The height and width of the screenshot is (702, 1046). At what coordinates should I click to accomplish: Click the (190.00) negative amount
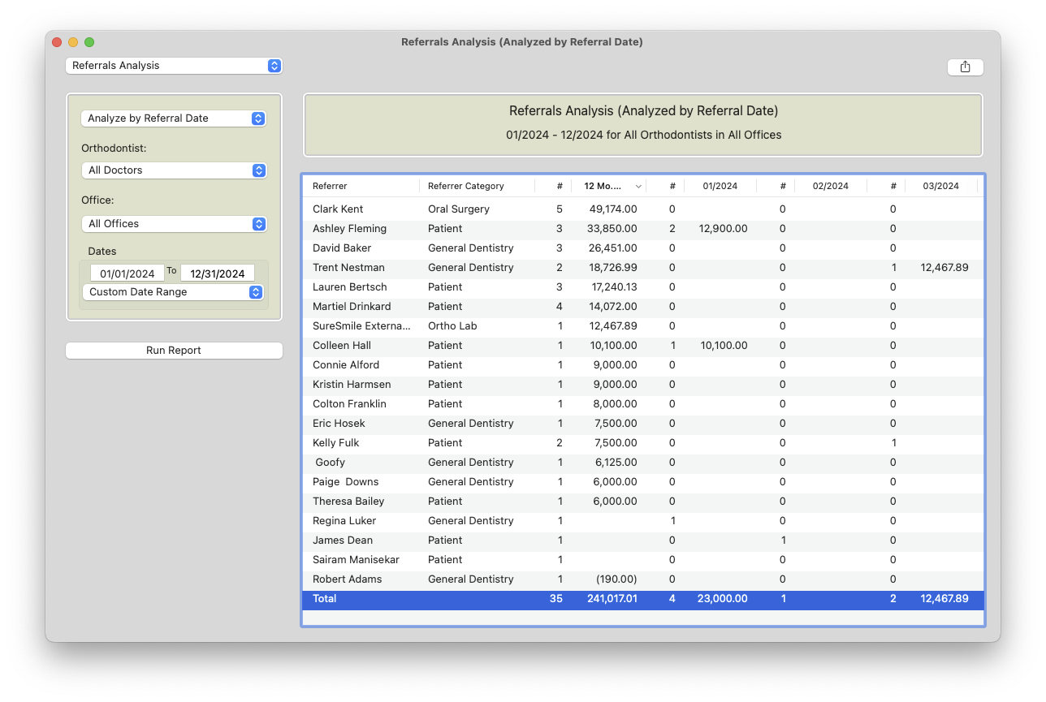[616, 579]
